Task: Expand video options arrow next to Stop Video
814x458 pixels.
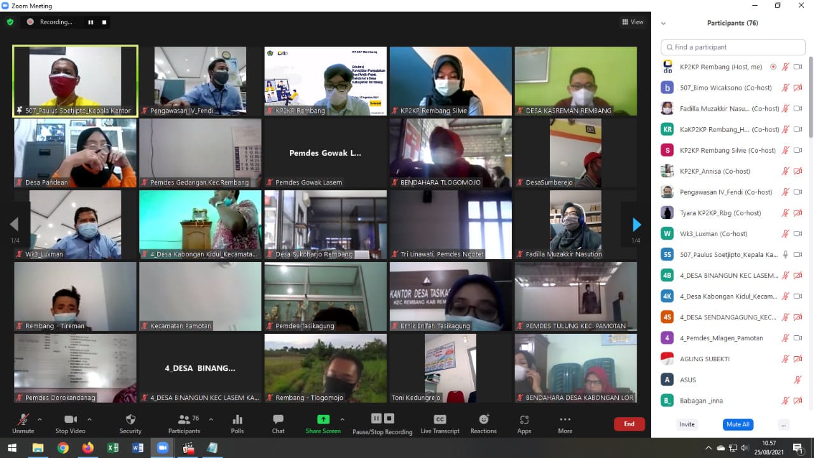Action: click(89, 419)
